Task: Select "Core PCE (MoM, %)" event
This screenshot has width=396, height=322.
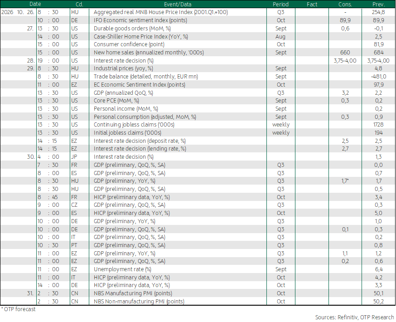Action: [116, 100]
